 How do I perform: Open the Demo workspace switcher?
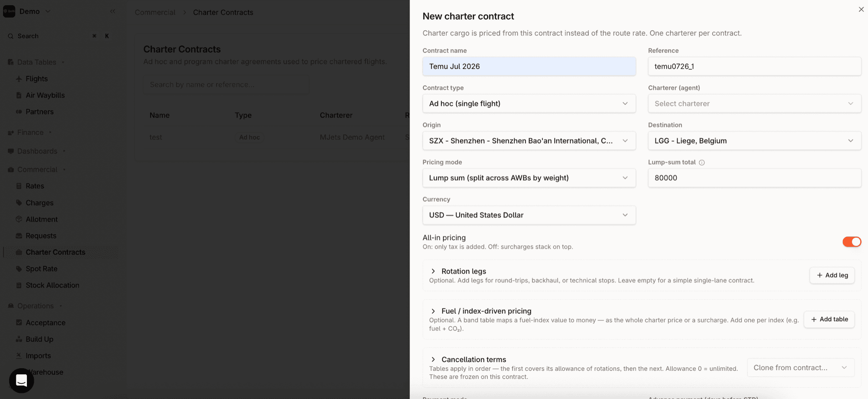[x=35, y=11]
